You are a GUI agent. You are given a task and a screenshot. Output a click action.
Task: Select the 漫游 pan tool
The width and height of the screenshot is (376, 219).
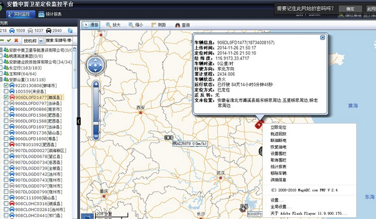tap(91, 25)
